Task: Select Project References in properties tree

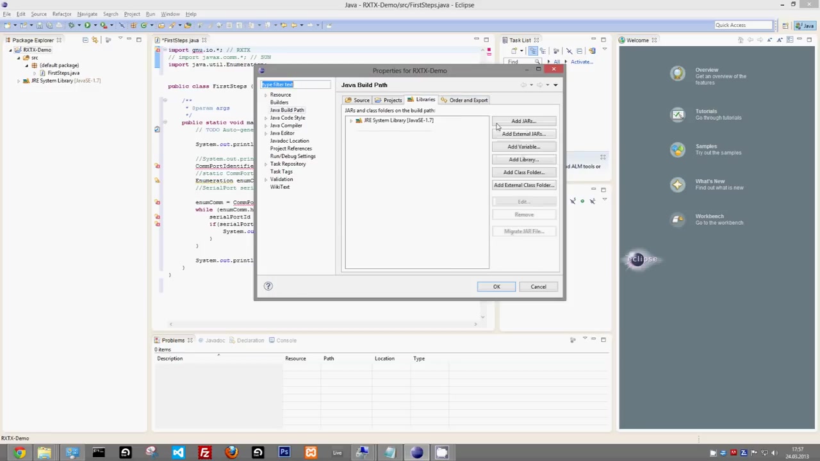Action: pyautogui.click(x=291, y=149)
